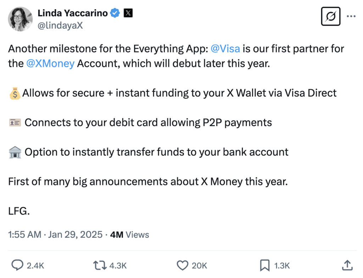This screenshot has width=363, height=278.
Task: Open the three-dot more options menu
Action: pyautogui.click(x=351, y=16)
